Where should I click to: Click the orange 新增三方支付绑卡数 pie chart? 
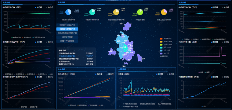click(164, 12)
